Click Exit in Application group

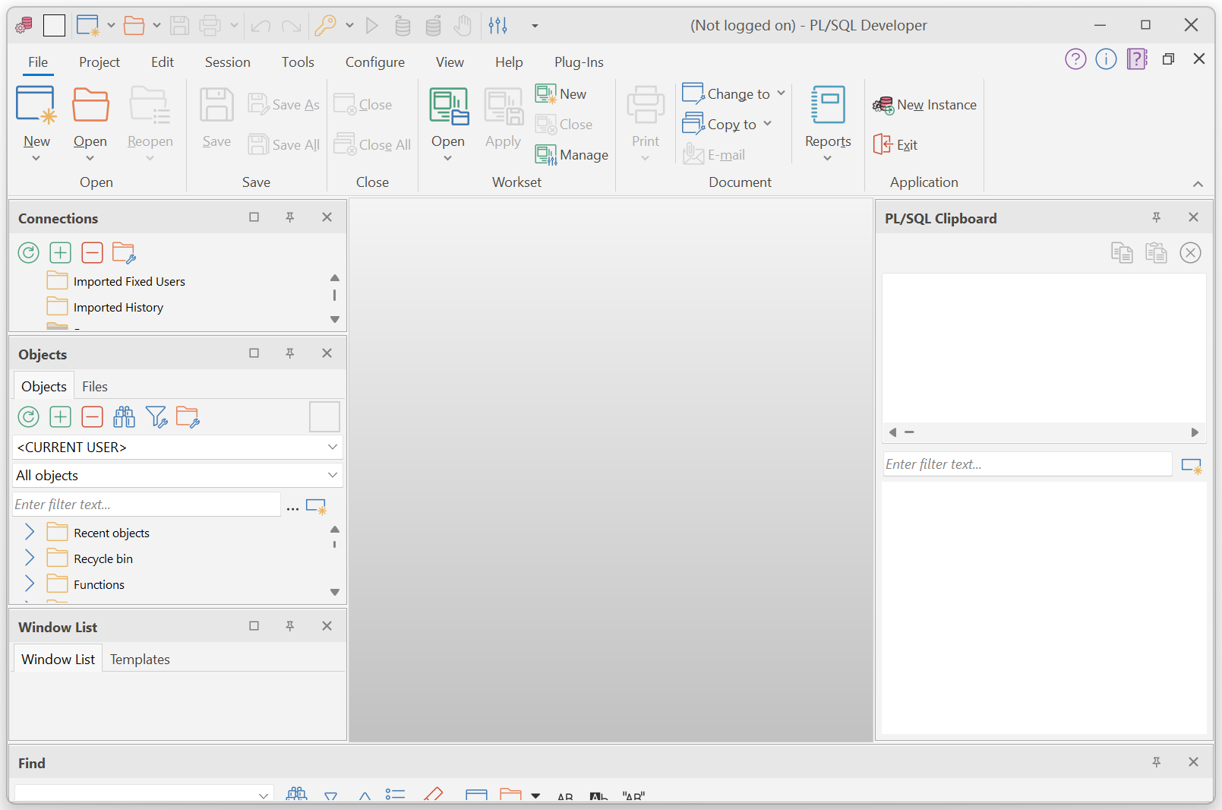click(895, 144)
